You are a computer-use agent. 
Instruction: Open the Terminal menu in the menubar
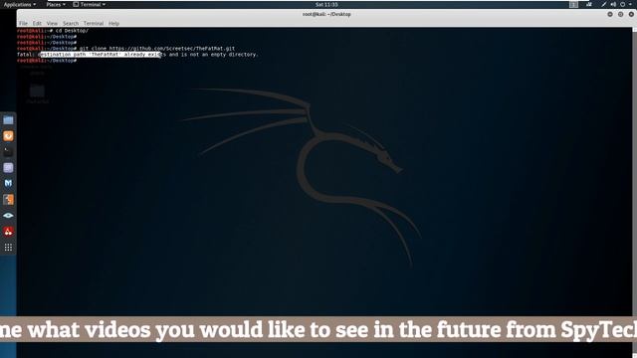pos(94,24)
